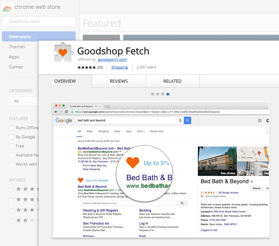Image resolution: width=279 pixels, height=246 pixels.
Task: Click the active blue fourth carousel dot
Action: point(168,94)
